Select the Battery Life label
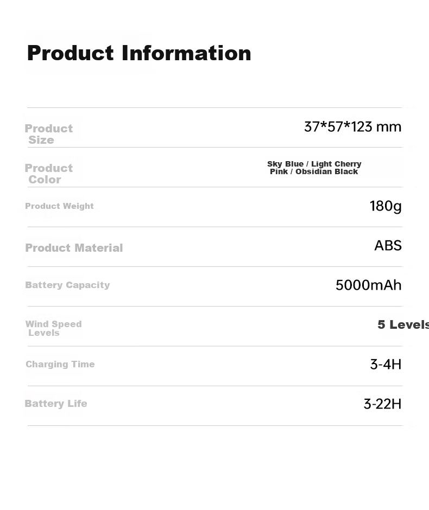The height and width of the screenshot is (510, 429). pyautogui.click(x=56, y=404)
